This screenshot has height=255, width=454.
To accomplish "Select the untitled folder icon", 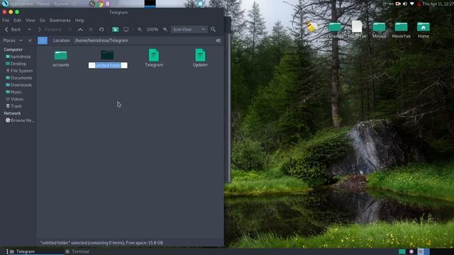I will click(107, 55).
